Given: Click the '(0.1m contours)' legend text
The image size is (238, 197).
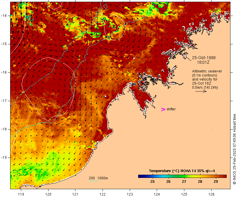Looking at the screenshot, I should 205,75.
